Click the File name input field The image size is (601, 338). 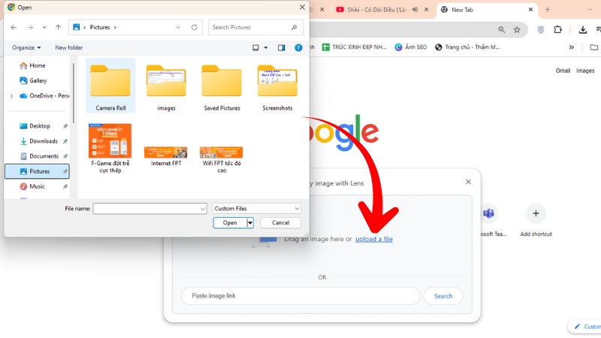click(x=149, y=209)
